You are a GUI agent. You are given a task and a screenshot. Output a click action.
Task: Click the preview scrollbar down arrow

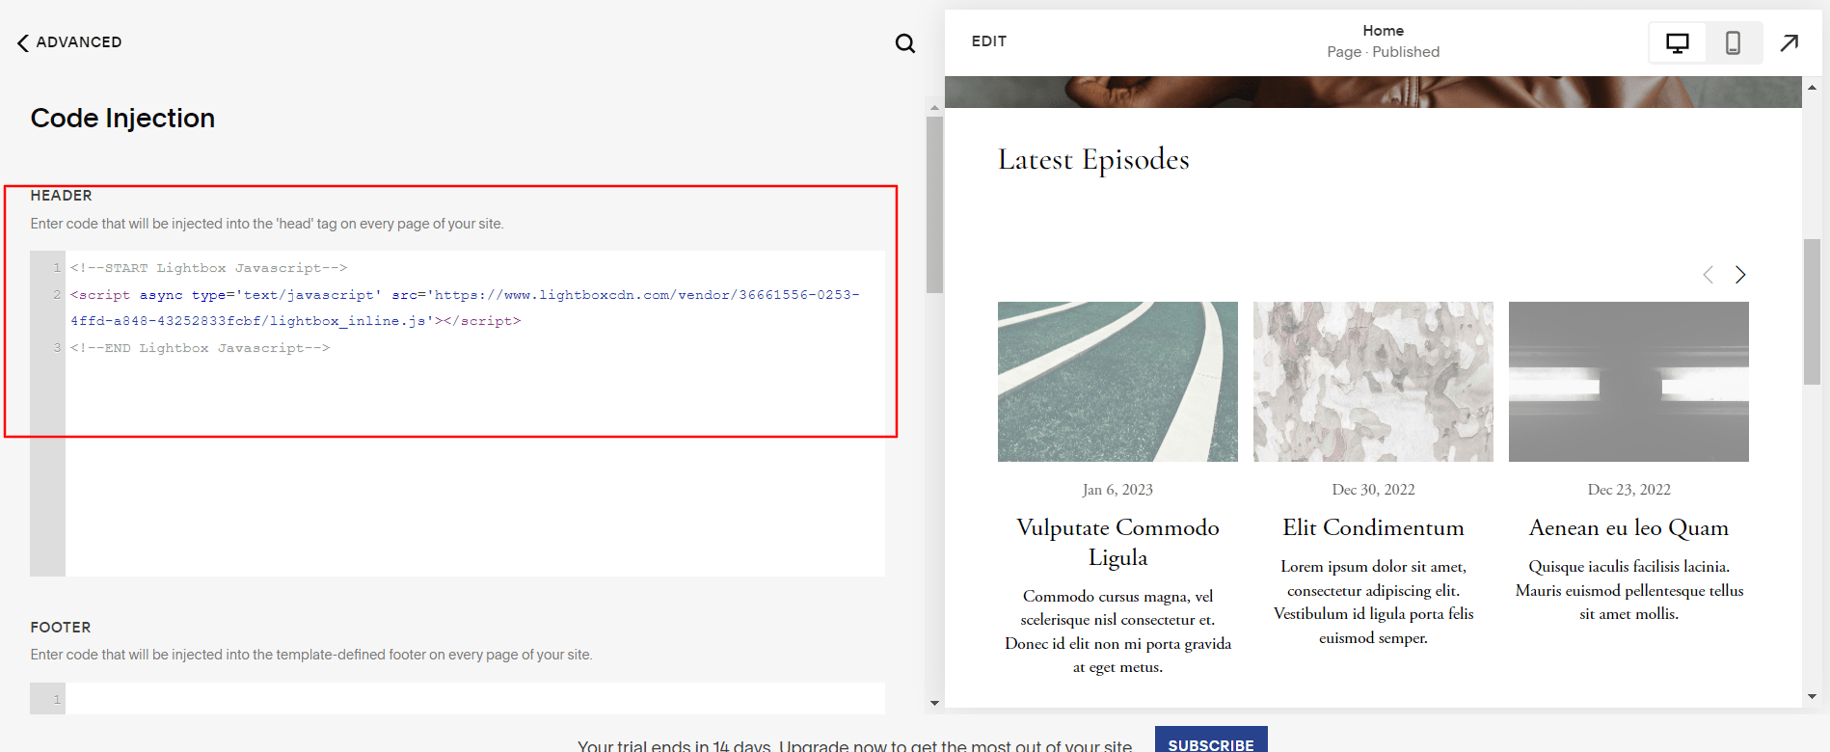1812,696
